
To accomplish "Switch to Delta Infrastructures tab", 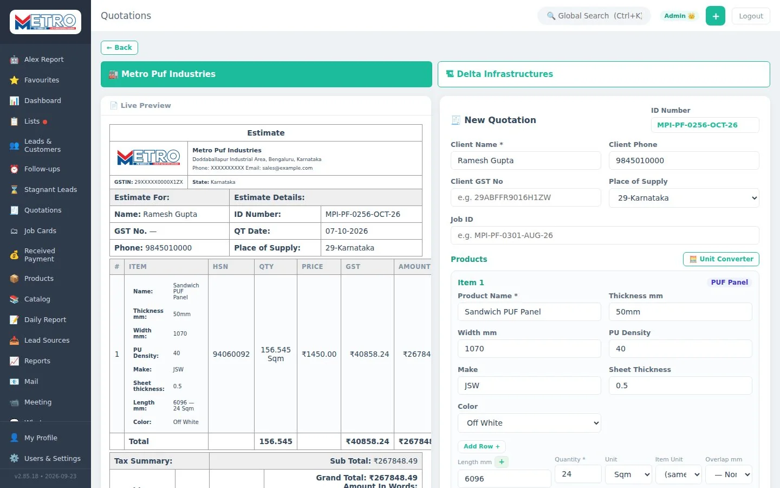I will (604, 74).
